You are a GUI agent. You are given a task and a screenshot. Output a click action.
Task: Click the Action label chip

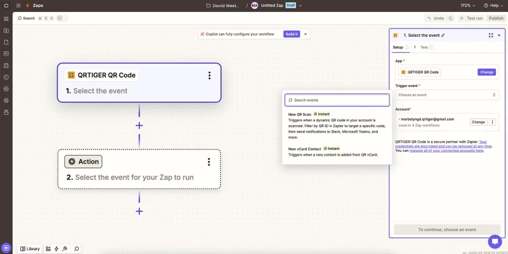[x=83, y=162]
